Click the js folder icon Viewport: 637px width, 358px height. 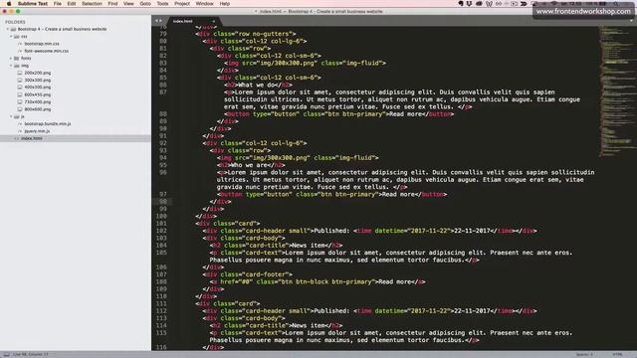(x=17, y=116)
